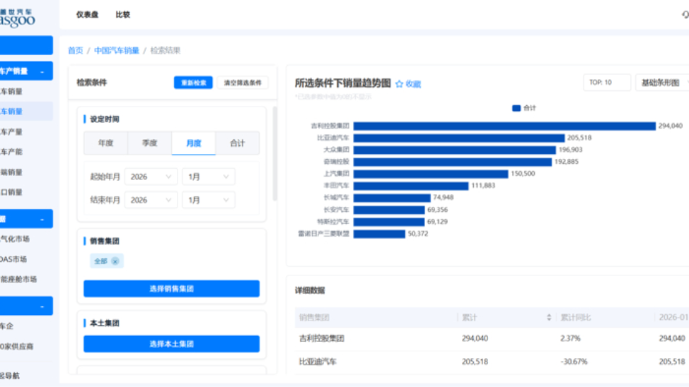Open the 气化市场 sidebar item

(15, 239)
